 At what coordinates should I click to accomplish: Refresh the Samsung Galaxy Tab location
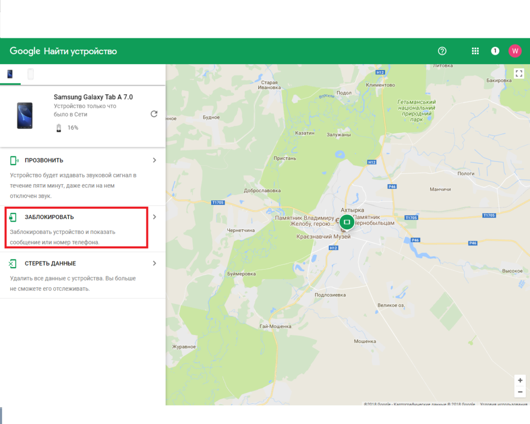click(154, 114)
